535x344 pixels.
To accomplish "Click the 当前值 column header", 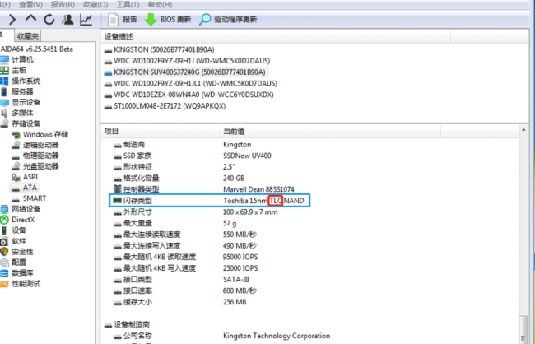I will pyautogui.click(x=330, y=132).
